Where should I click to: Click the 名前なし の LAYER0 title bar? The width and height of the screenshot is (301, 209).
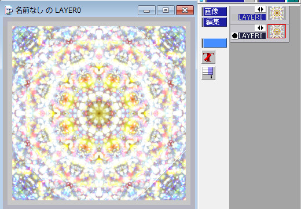pos(48,10)
